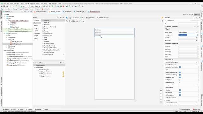Screen dimensions: 203x114
Task: Open Logcat tool window
Action: 29,109
